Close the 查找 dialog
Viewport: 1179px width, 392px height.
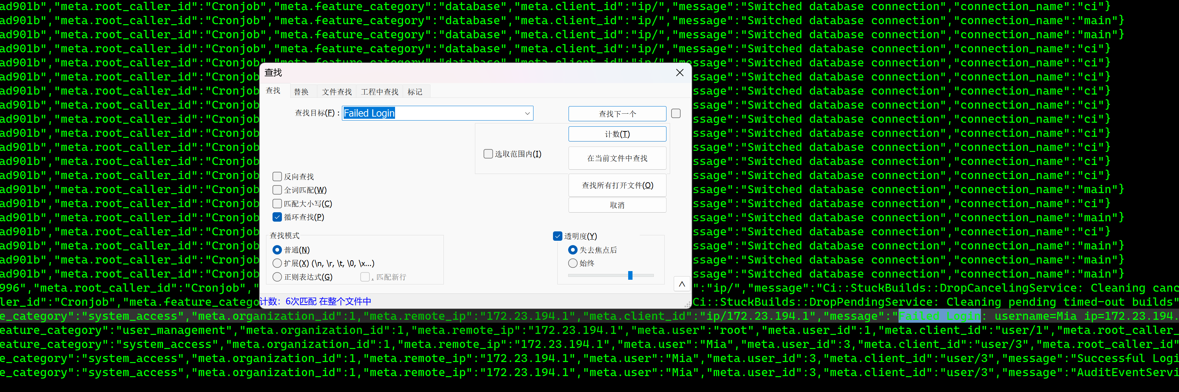[679, 73]
